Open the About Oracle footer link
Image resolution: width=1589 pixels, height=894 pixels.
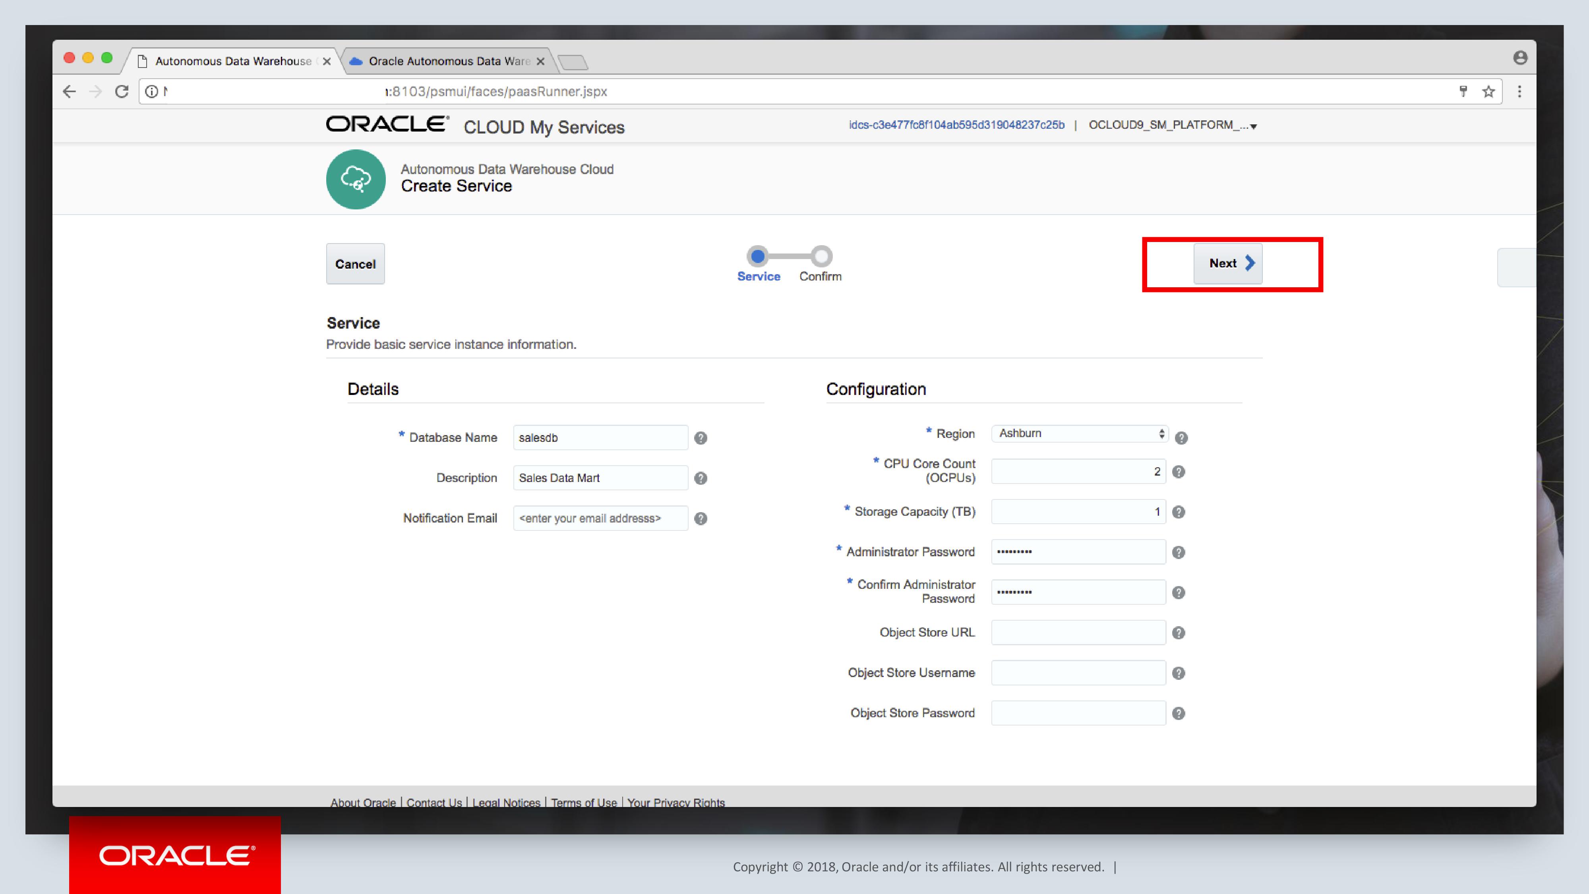[363, 802]
